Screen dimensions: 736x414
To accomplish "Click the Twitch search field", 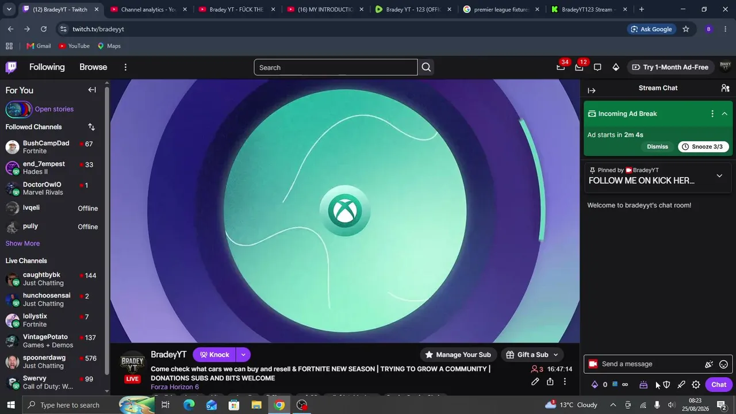I will [x=336, y=67].
